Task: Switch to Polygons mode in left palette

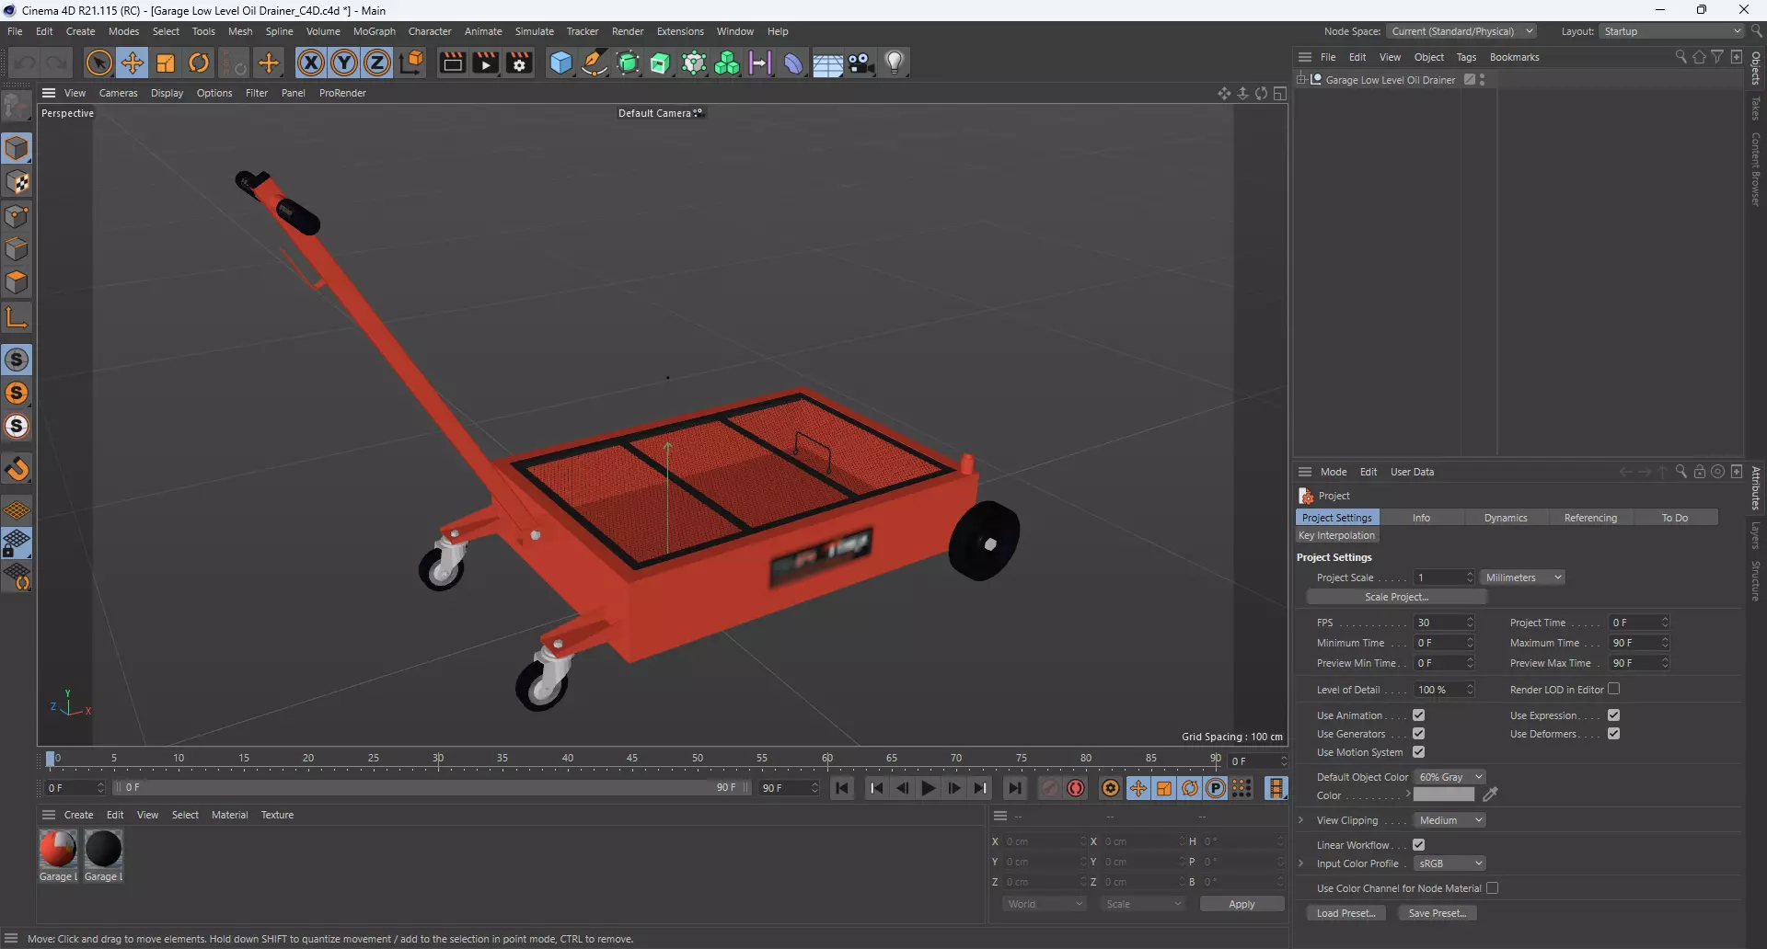Action: [x=17, y=282]
